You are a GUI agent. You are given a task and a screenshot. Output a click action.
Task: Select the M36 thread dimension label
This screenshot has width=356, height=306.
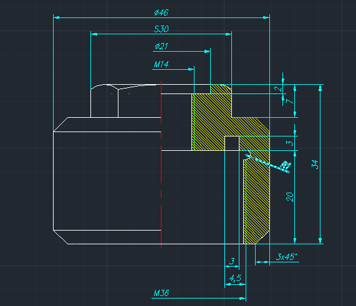[161, 293]
